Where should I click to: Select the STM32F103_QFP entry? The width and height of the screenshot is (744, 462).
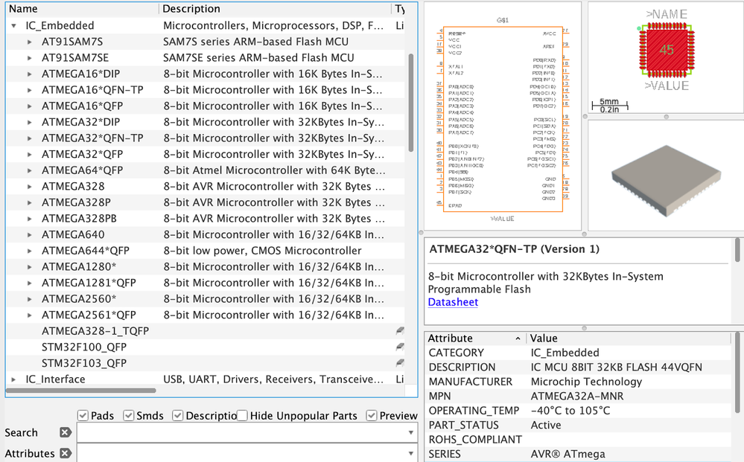pos(206,364)
